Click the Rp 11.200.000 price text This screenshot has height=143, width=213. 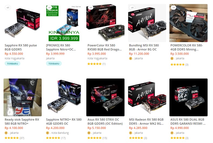point(139,54)
